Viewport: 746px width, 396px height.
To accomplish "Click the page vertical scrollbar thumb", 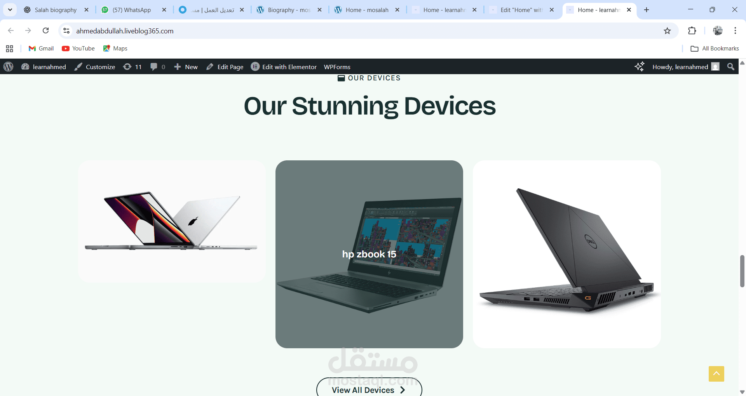I will pyautogui.click(x=742, y=271).
